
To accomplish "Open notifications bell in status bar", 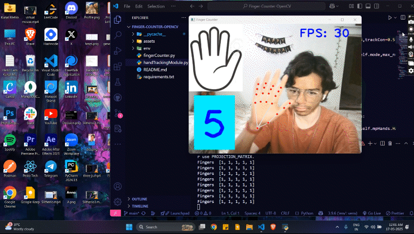I will point(411,213).
